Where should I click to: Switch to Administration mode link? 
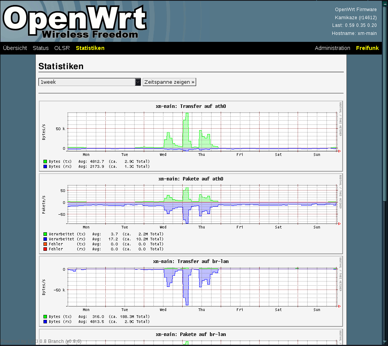click(x=332, y=48)
